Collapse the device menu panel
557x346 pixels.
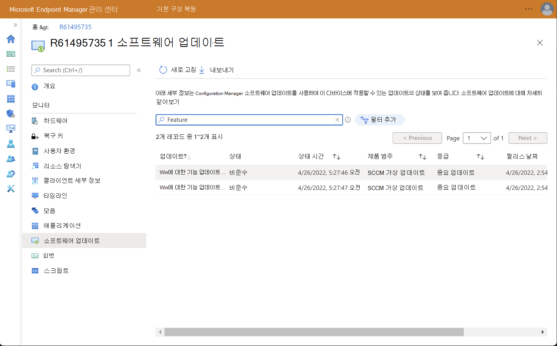coord(139,70)
